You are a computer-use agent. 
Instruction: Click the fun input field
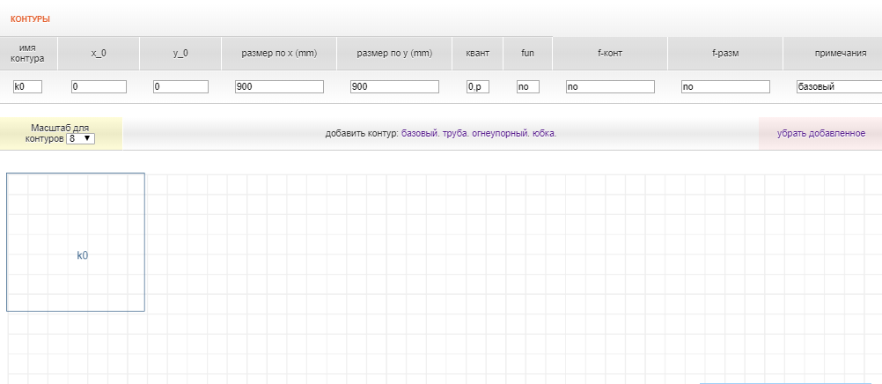coord(527,87)
